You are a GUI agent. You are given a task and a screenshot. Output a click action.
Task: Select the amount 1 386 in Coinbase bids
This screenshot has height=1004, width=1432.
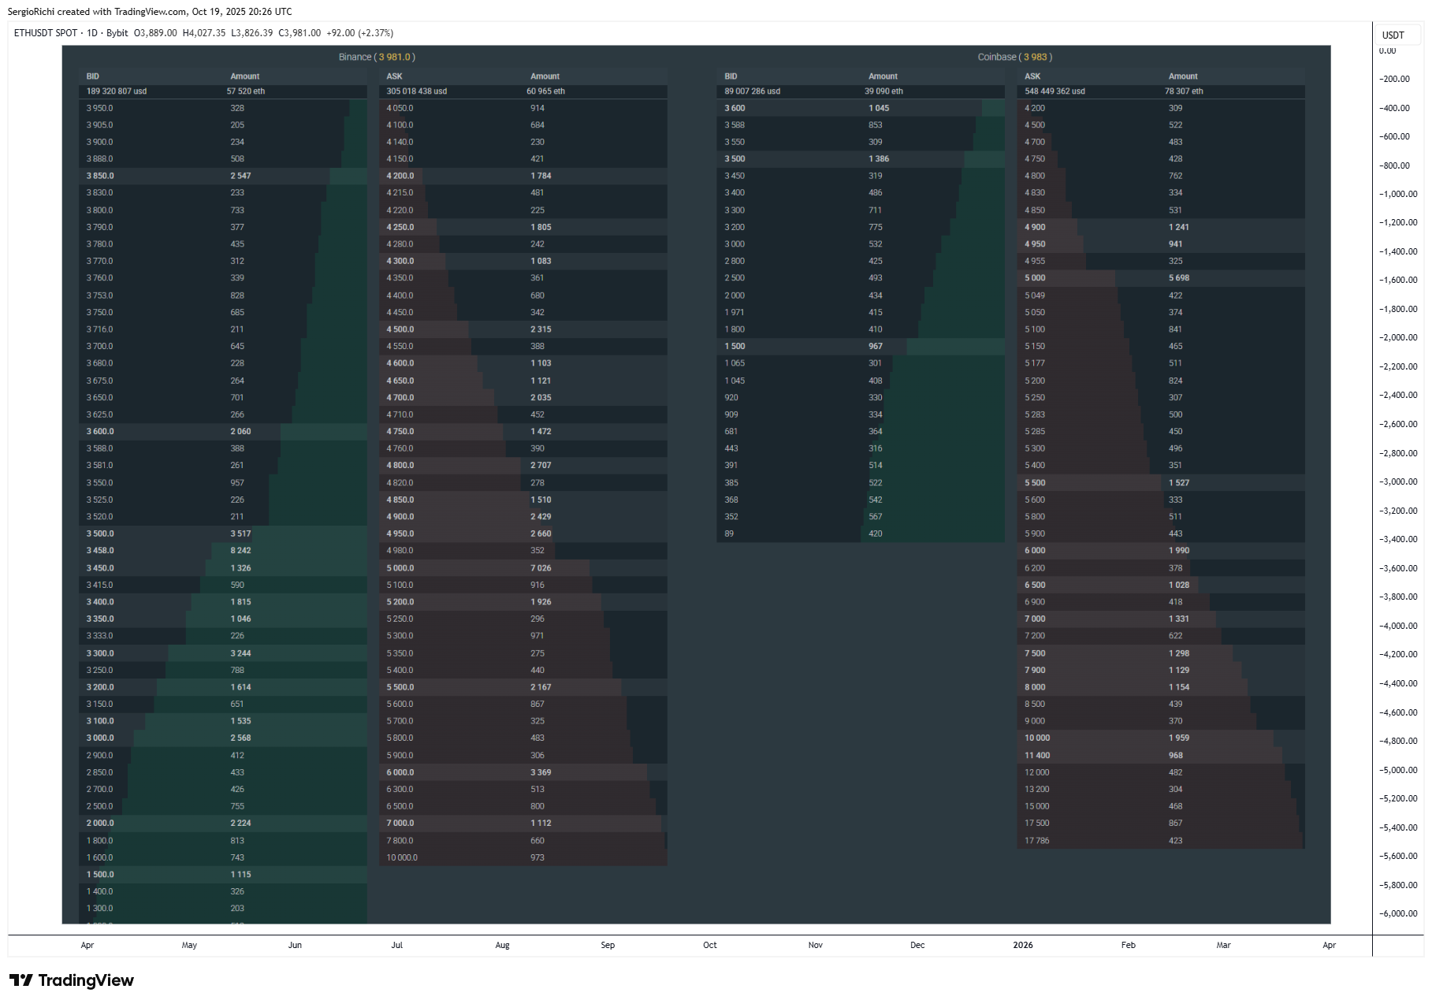(x=880, y=159)
